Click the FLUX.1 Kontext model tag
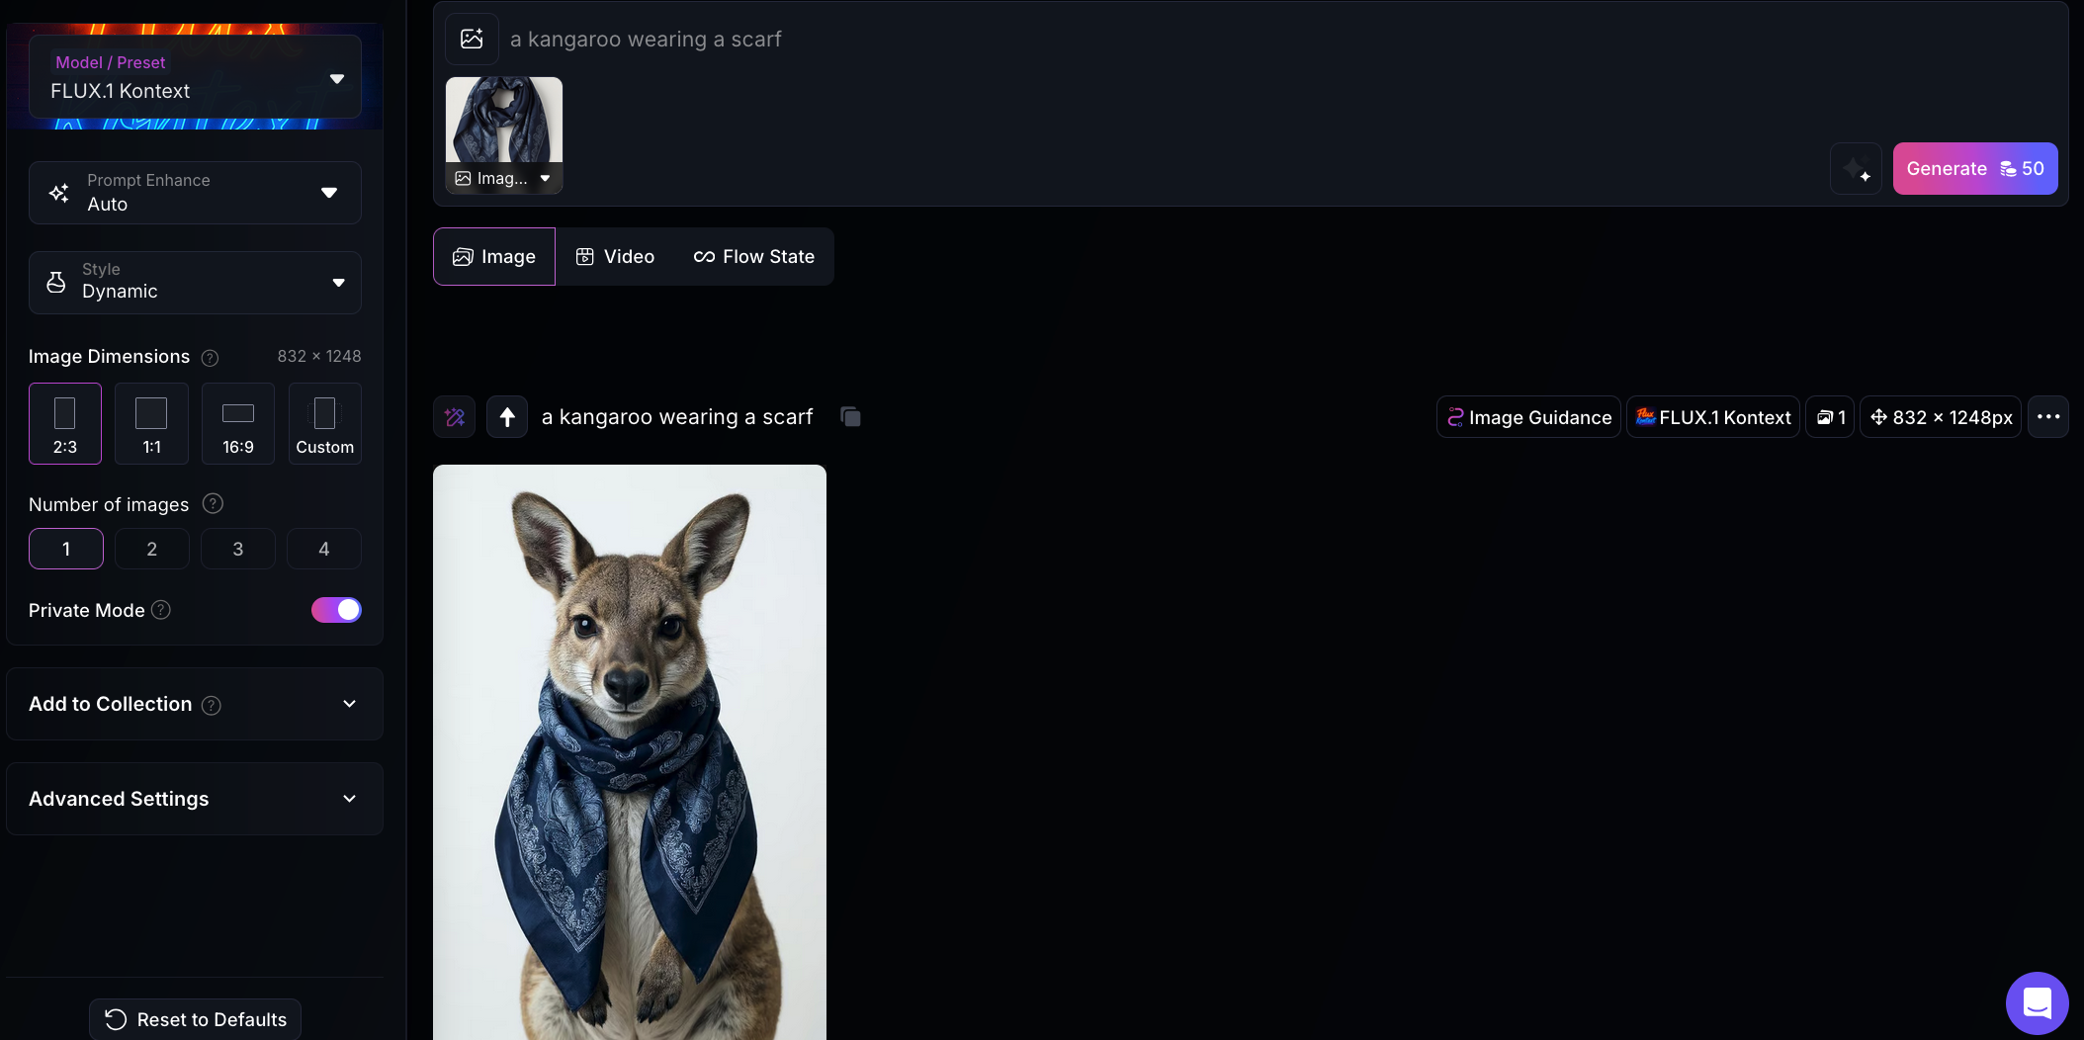The image size is (2084, 1040). coord(1713,417)
